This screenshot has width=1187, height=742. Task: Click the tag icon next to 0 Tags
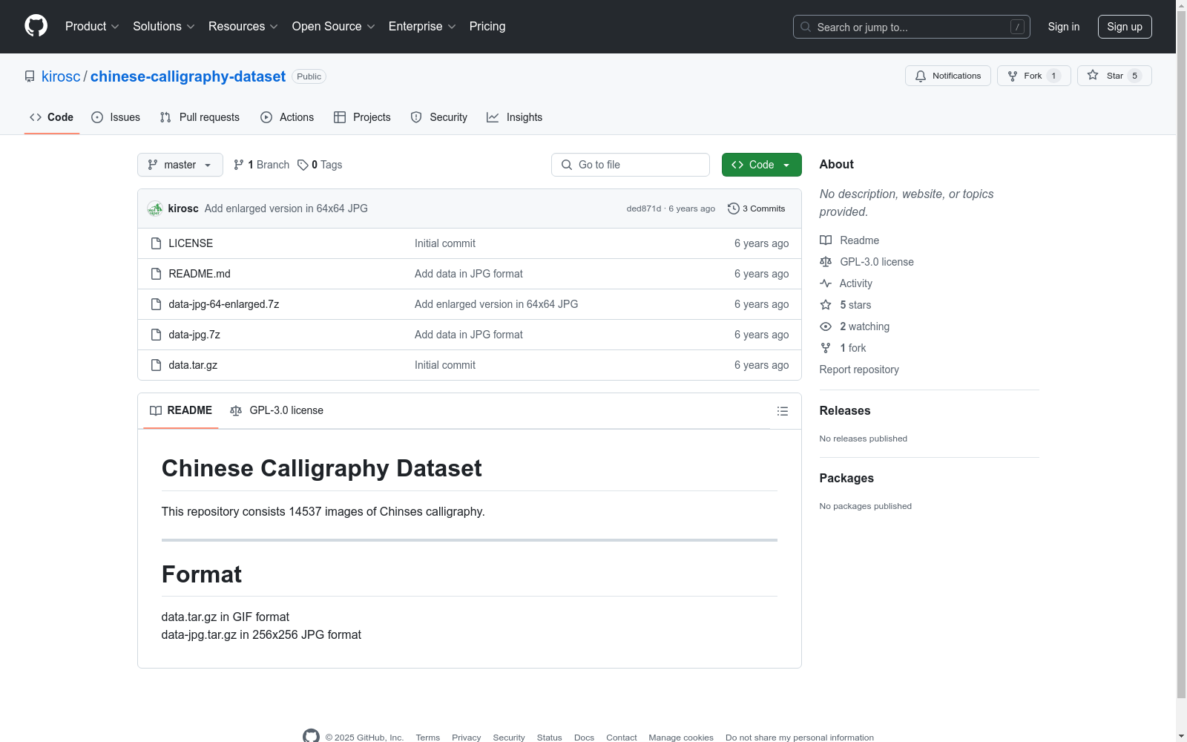pyautogui.click(x=303, y=165)
